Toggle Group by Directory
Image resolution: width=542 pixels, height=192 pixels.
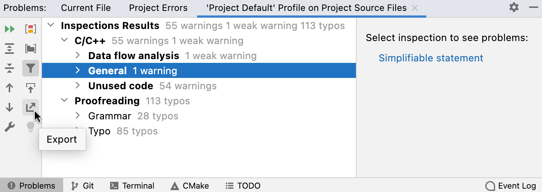[x=30, y=49]
